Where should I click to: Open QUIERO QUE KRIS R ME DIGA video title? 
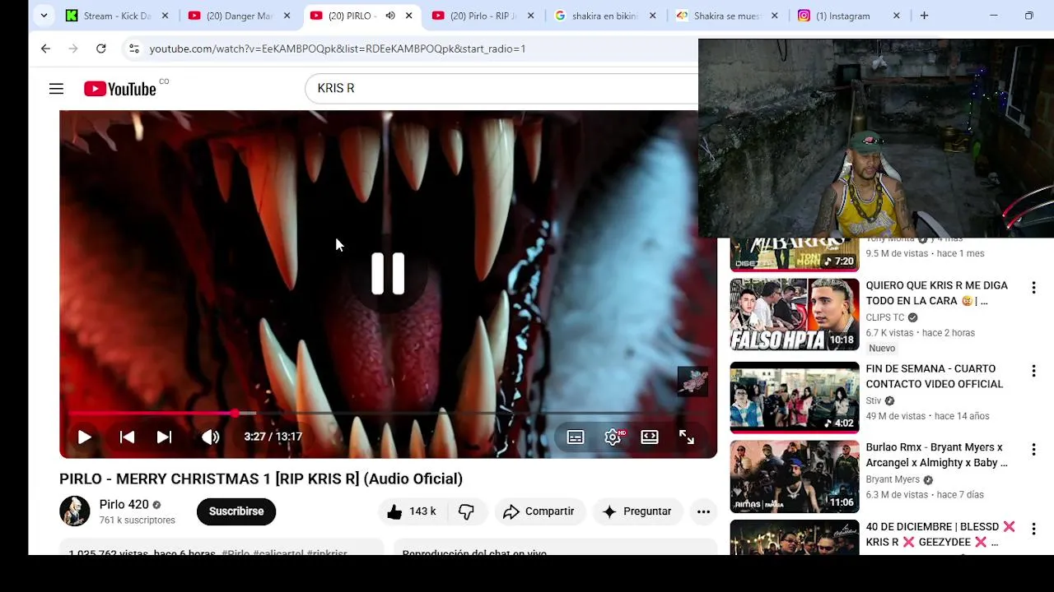(x=937, y=293)
